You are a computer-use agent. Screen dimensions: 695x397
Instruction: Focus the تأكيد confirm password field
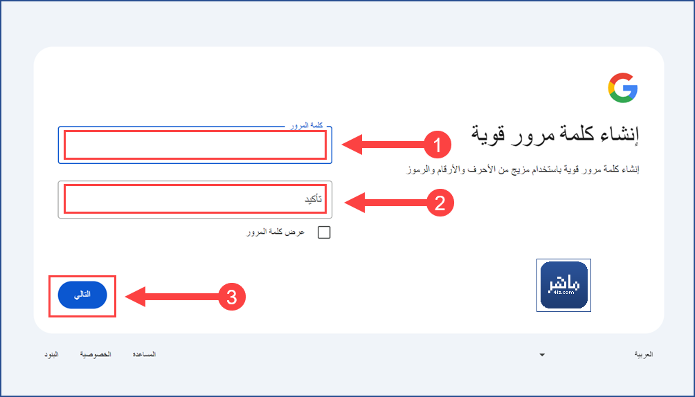tap(195, 200)
